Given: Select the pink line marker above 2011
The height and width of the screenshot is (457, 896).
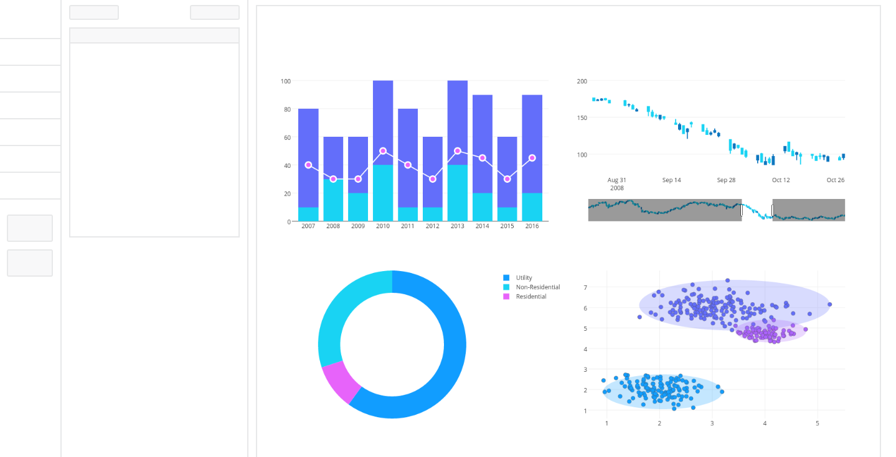Looking at the screenshot, I should pos(407,165).
